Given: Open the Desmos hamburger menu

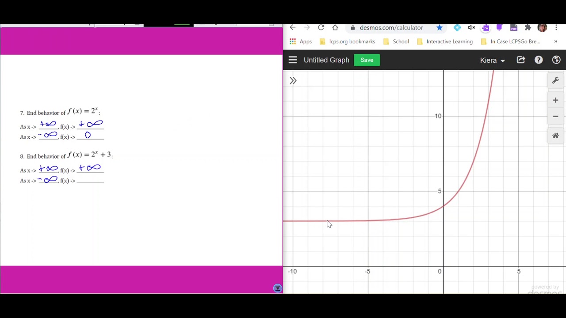Looking at the screenshot, I should 293,60.
